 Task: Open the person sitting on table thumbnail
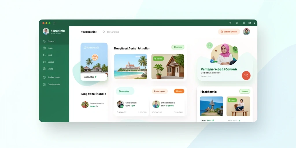coord(238,106)
